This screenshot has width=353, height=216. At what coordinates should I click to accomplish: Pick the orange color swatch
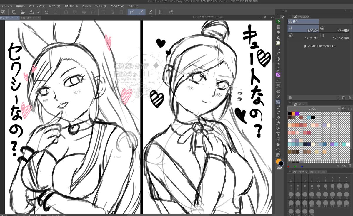pos(293,114)
